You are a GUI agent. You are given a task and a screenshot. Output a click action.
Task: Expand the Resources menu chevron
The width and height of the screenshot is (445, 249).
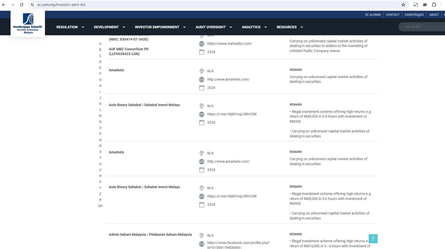[x=302, y=27]
